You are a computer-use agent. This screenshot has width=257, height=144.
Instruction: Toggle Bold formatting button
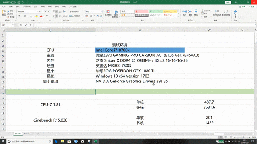19,16
